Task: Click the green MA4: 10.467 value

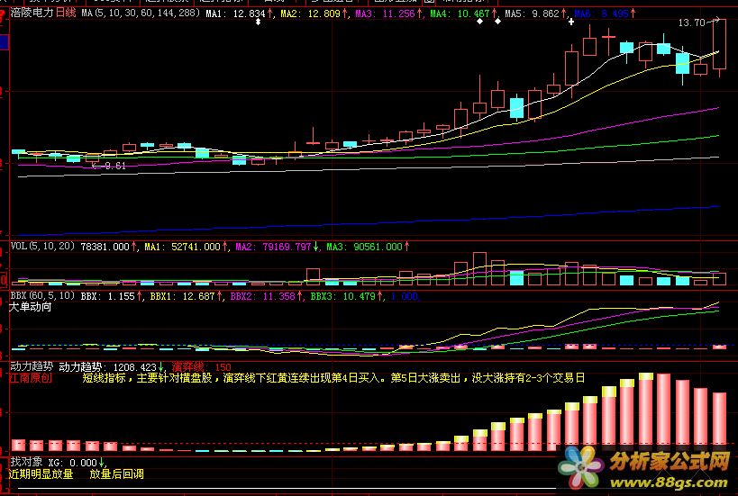Action: (460, 14)
